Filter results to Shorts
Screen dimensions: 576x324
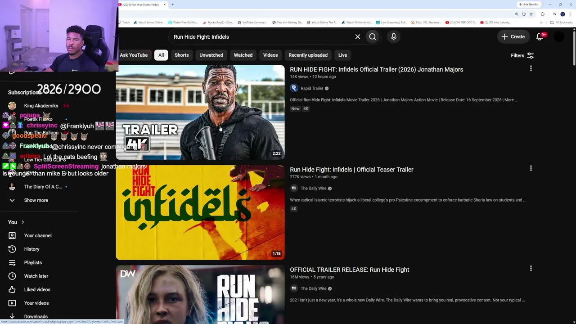pos(182,55)
